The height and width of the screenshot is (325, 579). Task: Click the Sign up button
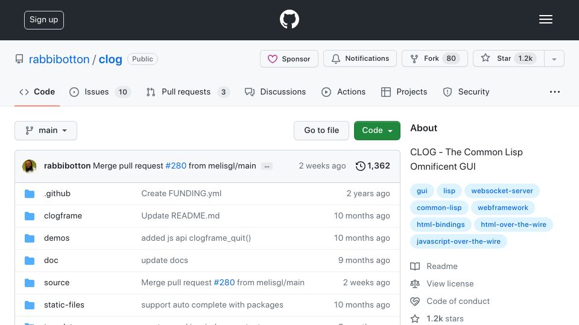(x=44, y=20)
